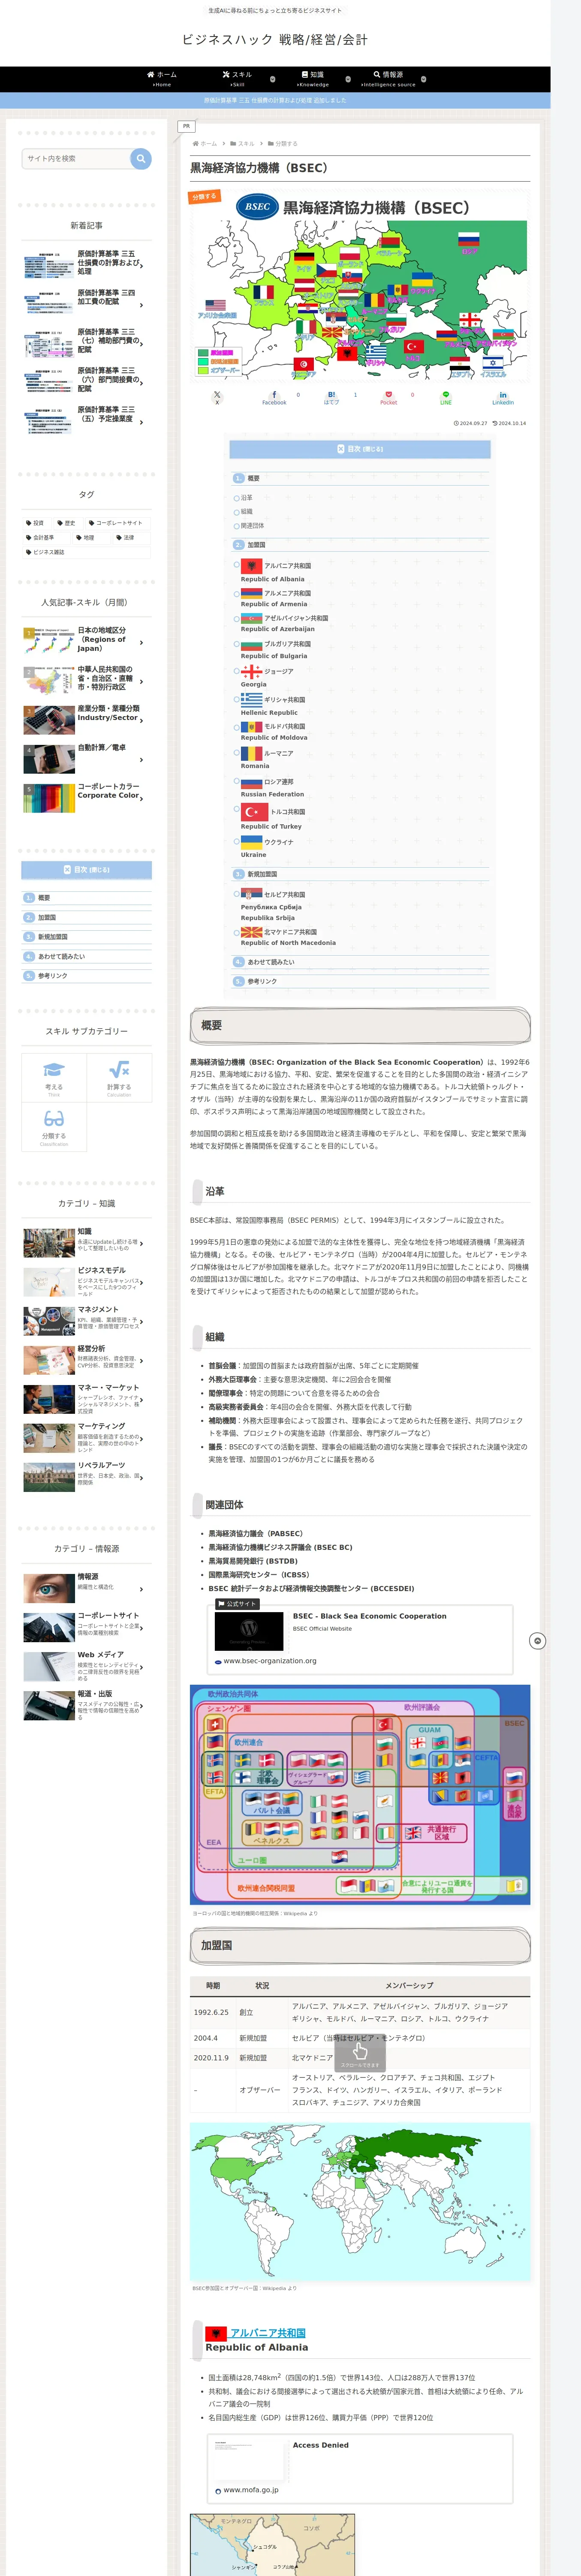
Task: Open the アルバニア共和国 heading link
Action: tap(268, 2332)
